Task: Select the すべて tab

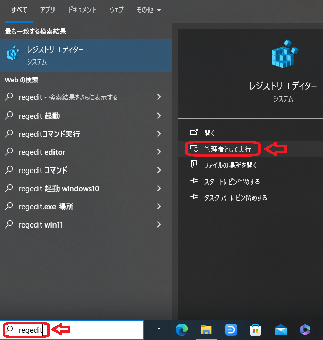Action: point(19,10)
